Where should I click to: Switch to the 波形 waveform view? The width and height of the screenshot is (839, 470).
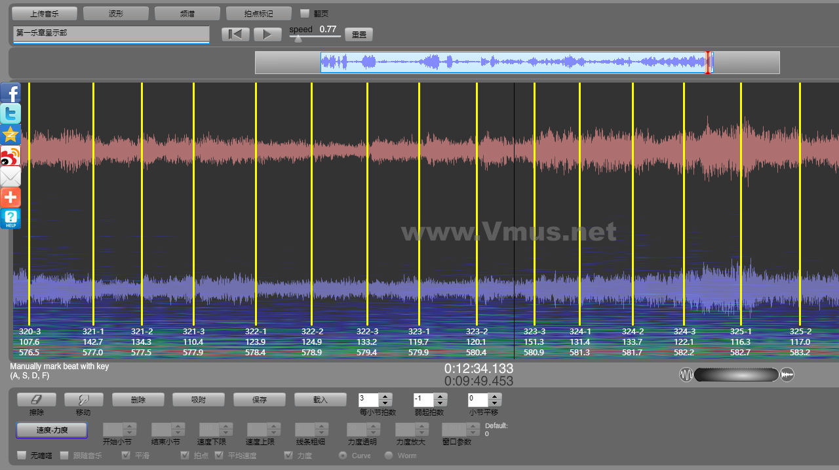click(116, 13)
